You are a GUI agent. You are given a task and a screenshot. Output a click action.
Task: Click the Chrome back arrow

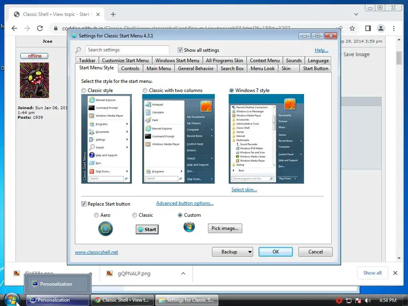14,28
